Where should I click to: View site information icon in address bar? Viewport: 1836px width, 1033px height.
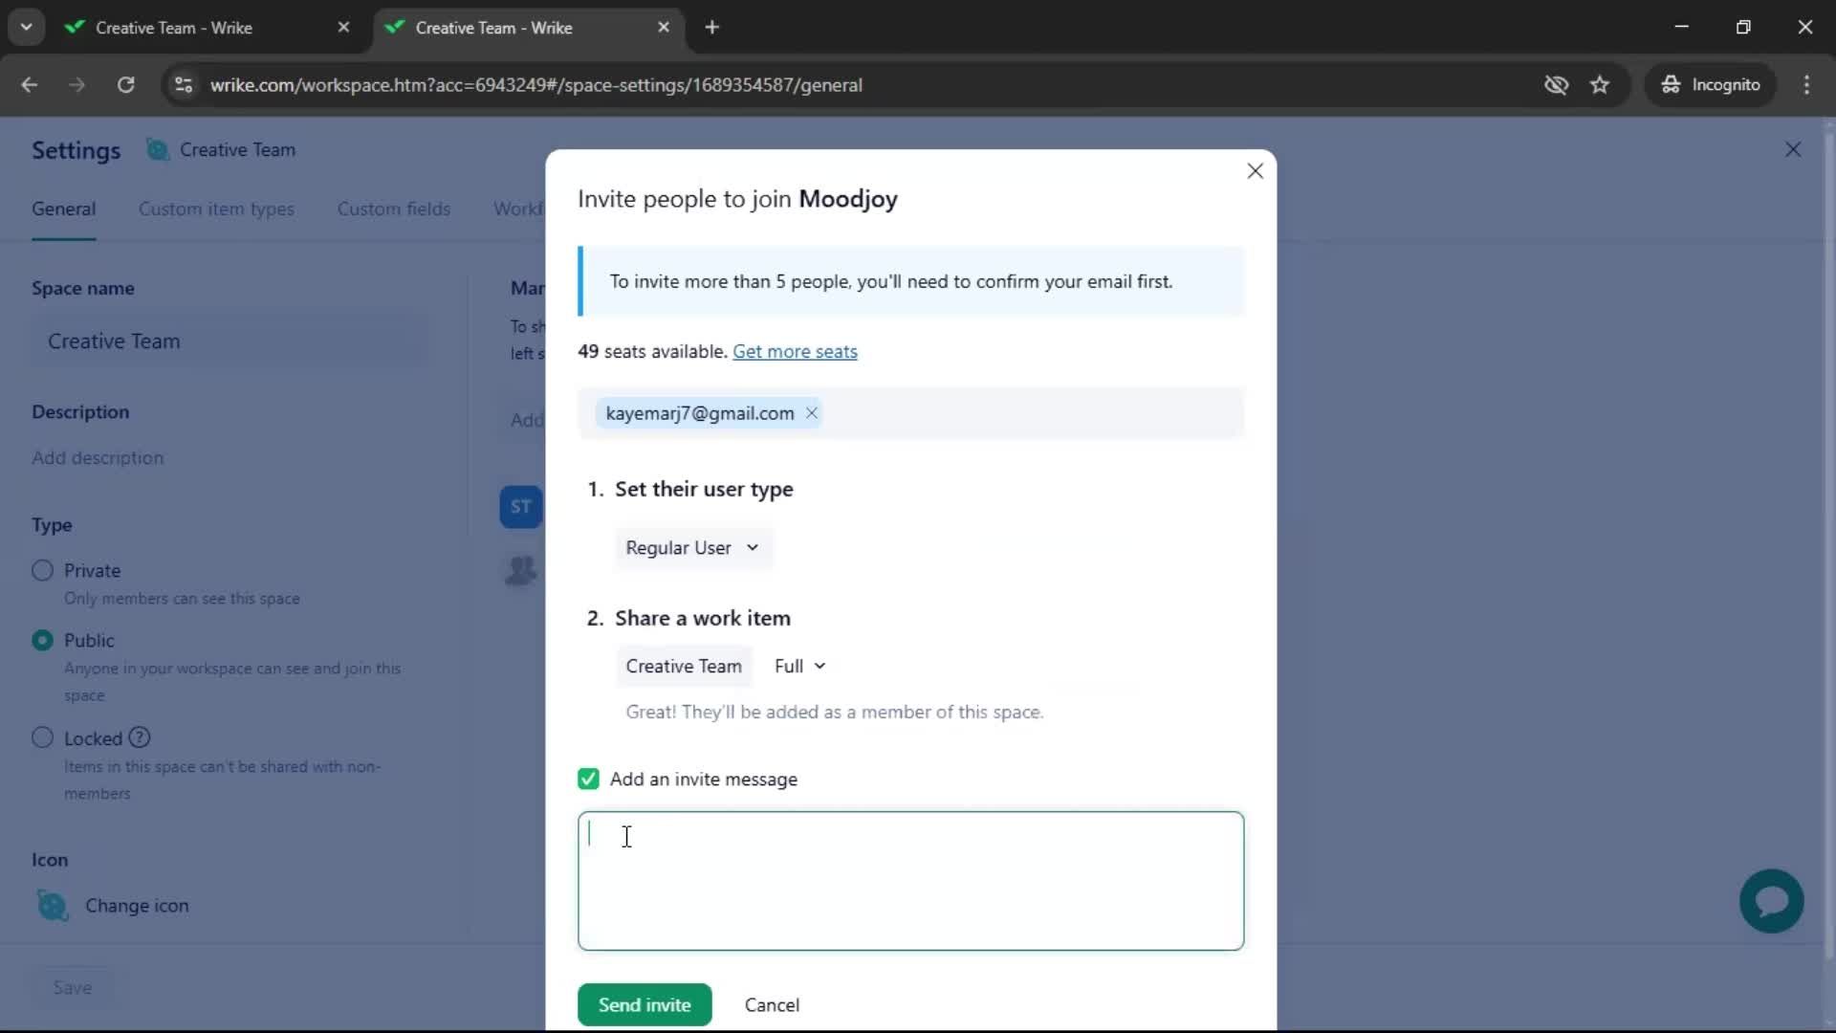pyautogui.click(x=184, y=85)
